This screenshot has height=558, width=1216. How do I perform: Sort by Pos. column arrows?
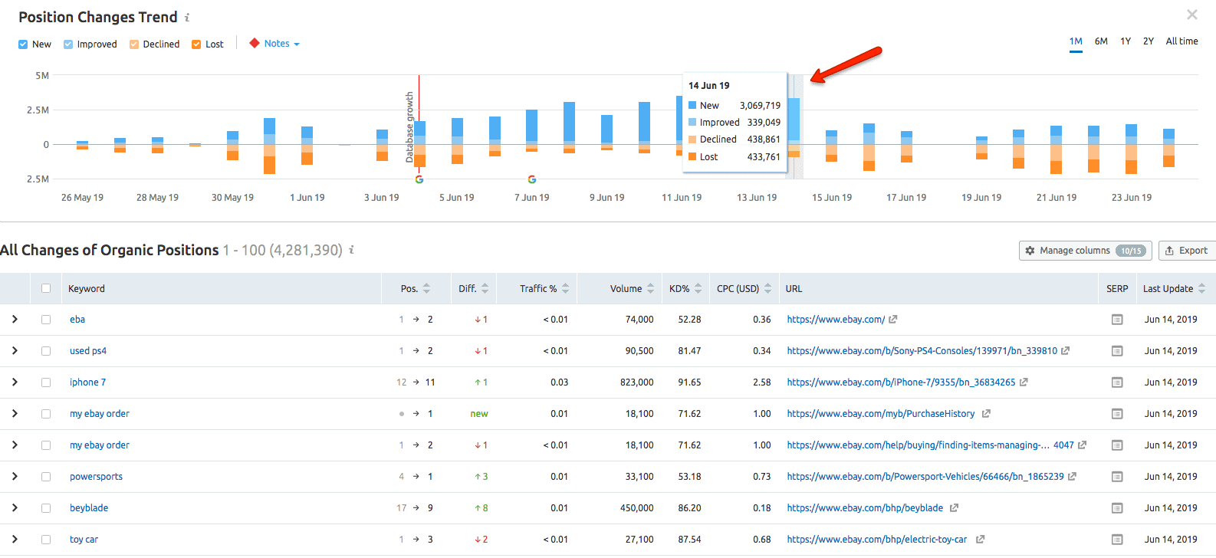pyautogui.click(x=427, y=289)
